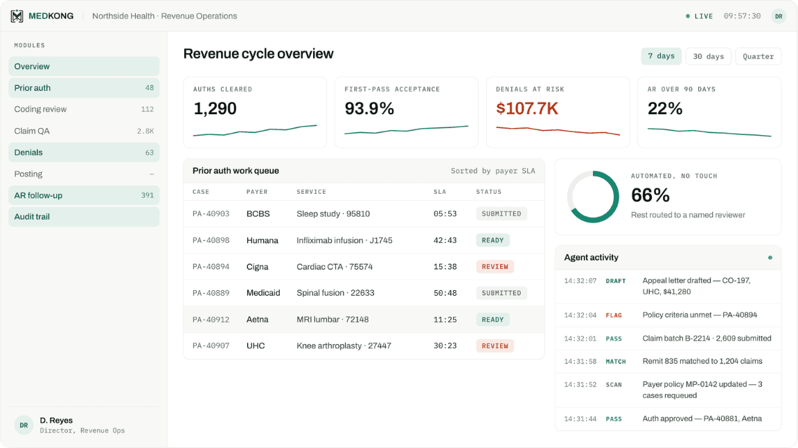Click the FLAG tag in Agent activity
798x448 pixels.
614,315
